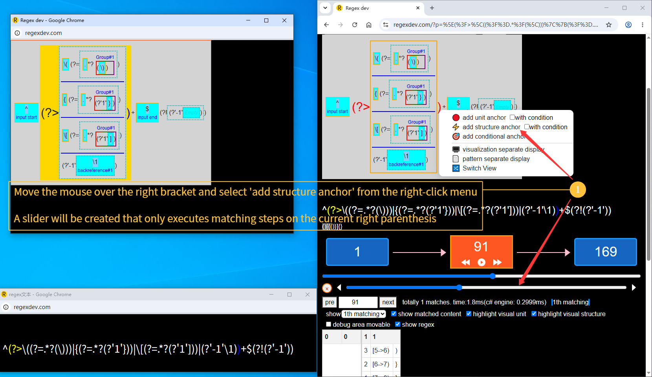Click the step number input showing 91
Screen dimensions: 652x377
(x=358, y=302)
